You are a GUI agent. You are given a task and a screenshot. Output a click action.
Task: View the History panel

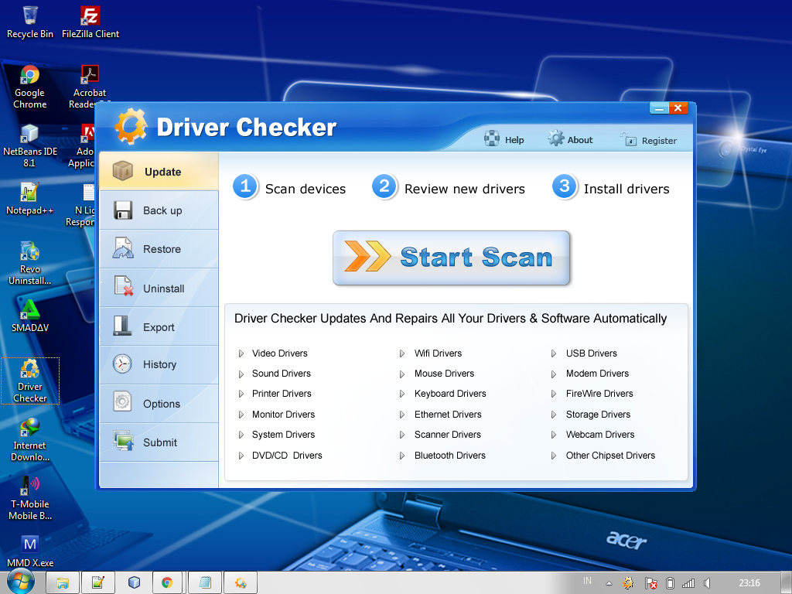pos(124,364)
